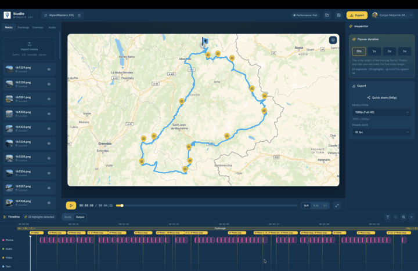The image size is (418, 271).
Task: Click the map layers icon
Action: point(333,40)
